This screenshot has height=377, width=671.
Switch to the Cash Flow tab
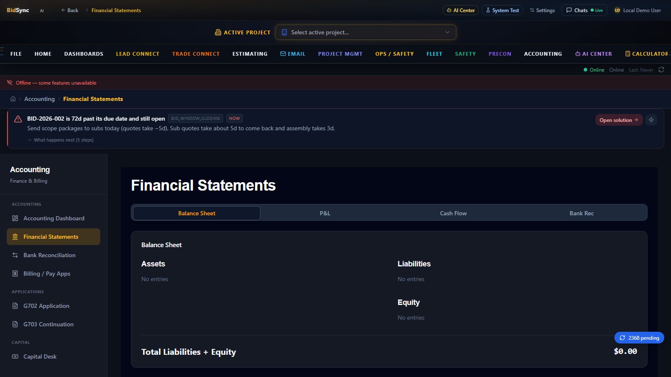click(x=453, y=213)
